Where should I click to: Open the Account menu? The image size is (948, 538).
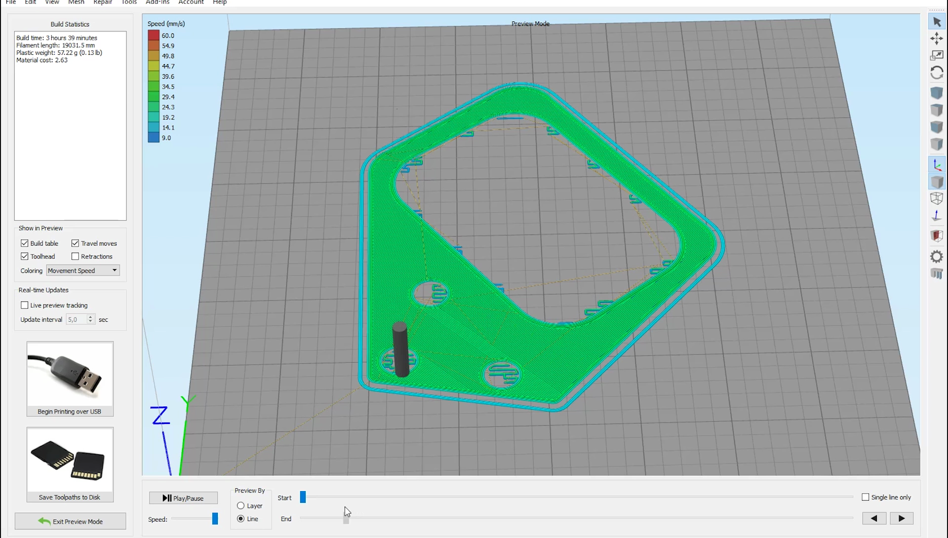coord(191,2)
